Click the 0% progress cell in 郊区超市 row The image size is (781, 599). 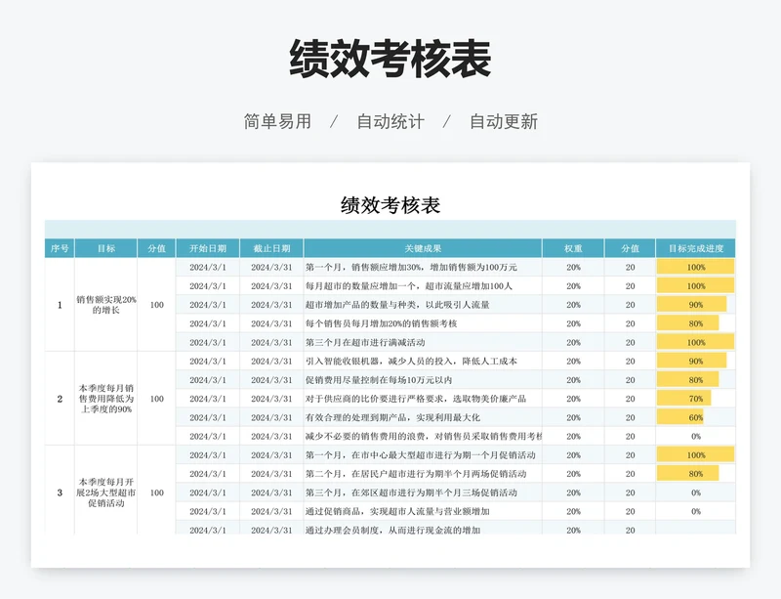696,492
